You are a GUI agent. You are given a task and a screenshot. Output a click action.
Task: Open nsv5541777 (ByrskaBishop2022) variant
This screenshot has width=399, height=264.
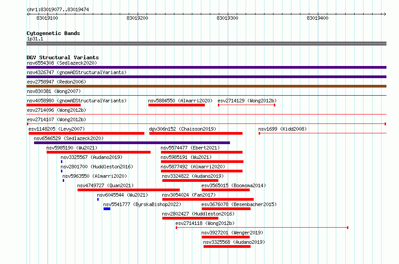(142, 204)
